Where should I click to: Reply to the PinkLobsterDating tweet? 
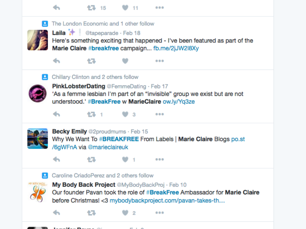(56, 114)
